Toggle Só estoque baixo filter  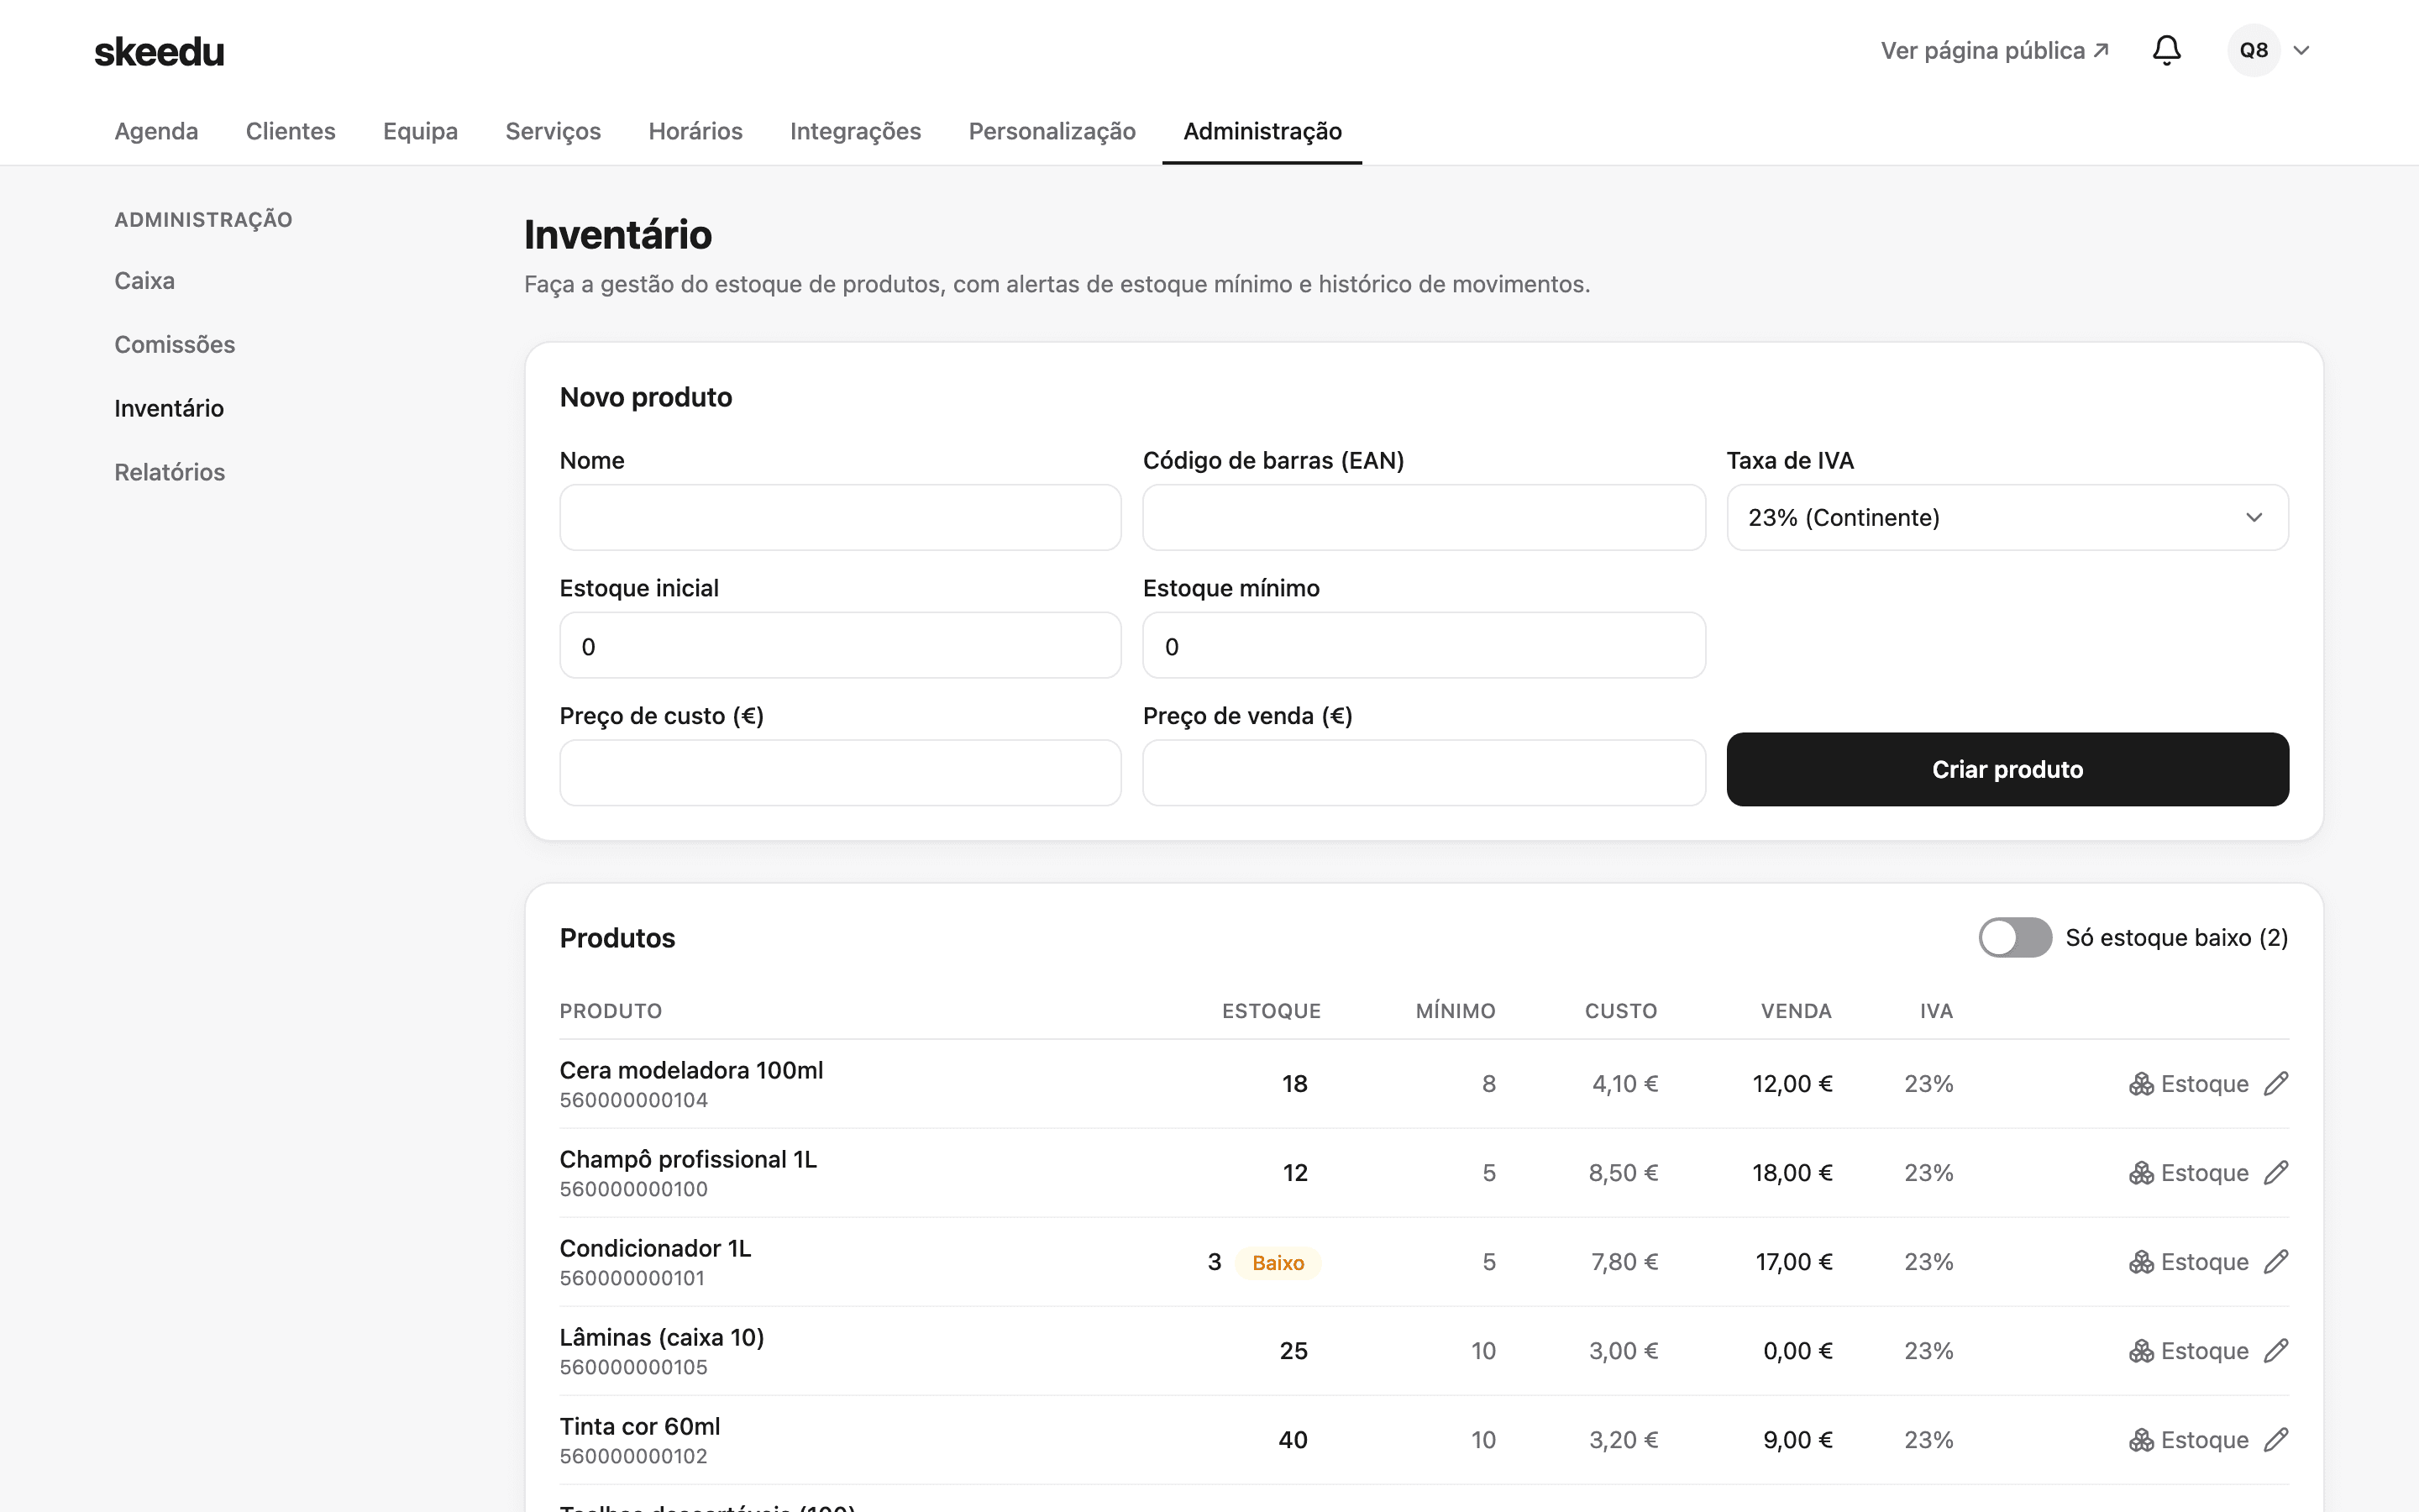click(x=2015, y=938)
